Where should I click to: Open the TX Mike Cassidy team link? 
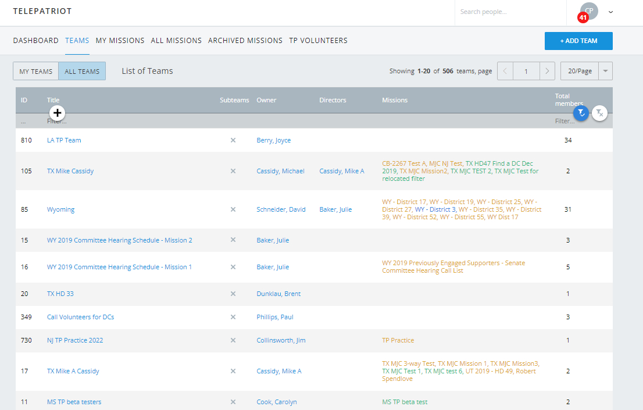(70, 171)
